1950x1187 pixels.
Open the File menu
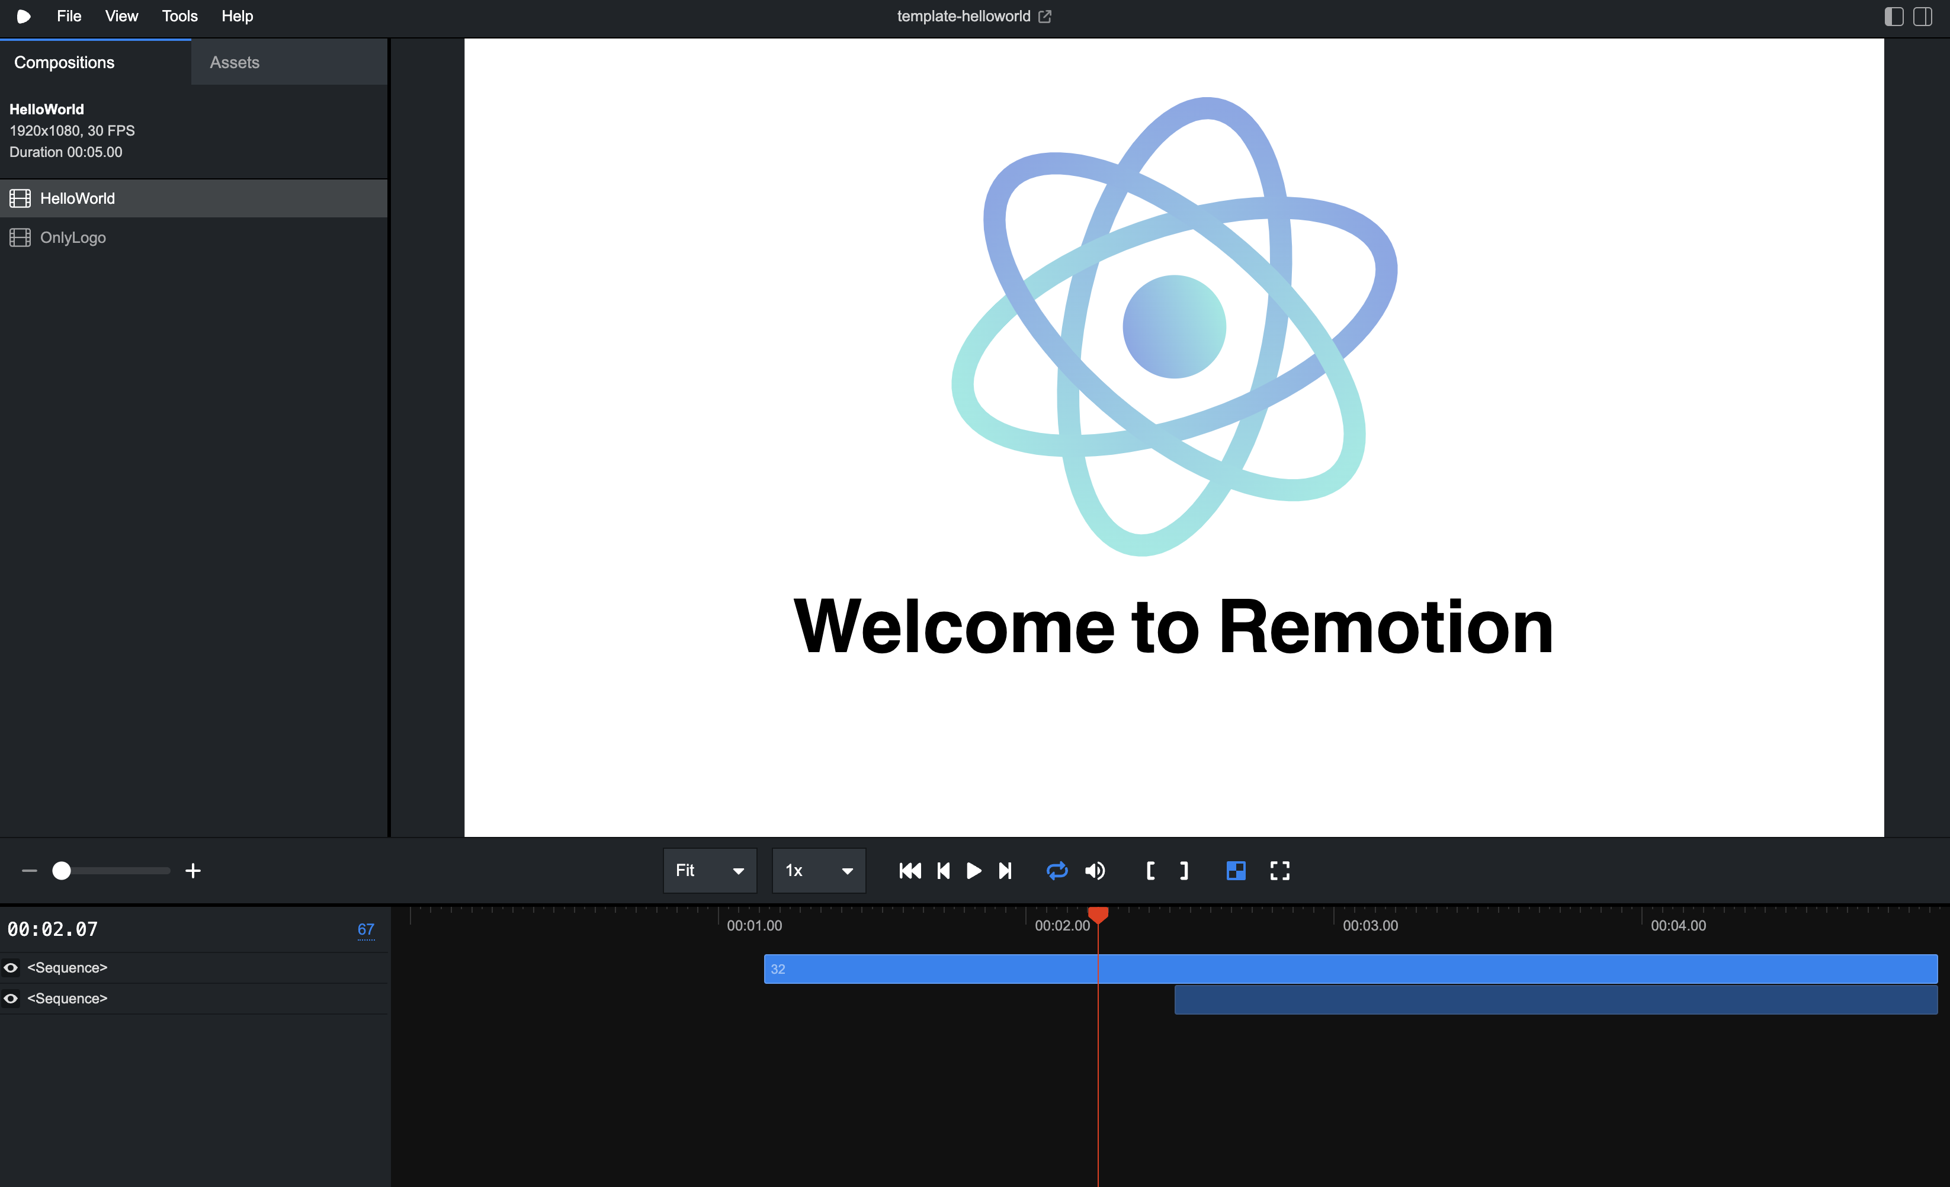[x=68, y=16]
